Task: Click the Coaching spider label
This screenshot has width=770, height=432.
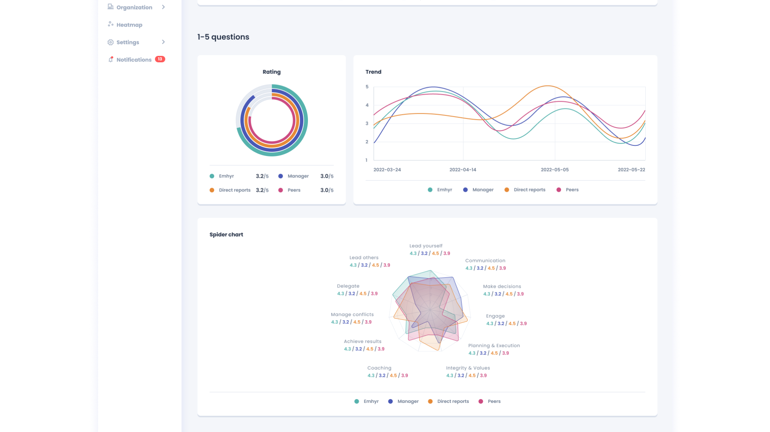Action: pos(379,368)
